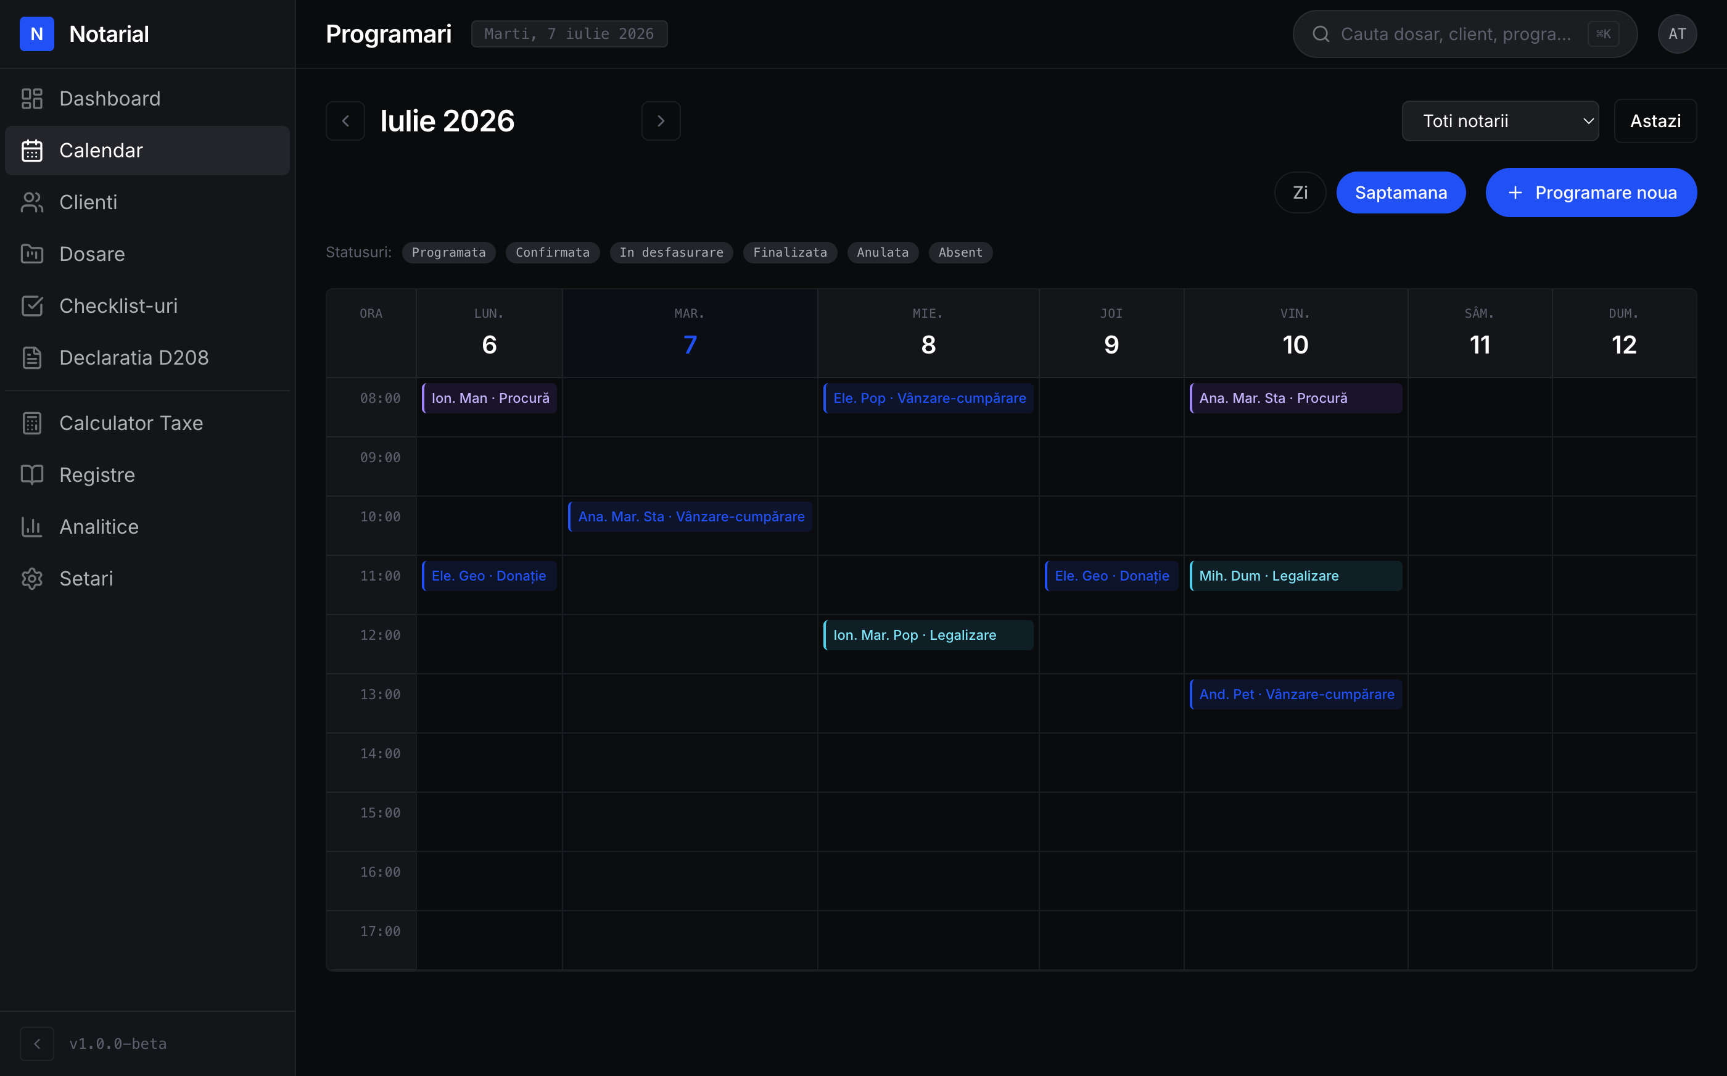
Task: Open the Dashboard menu item
Action: coord(147,98)
